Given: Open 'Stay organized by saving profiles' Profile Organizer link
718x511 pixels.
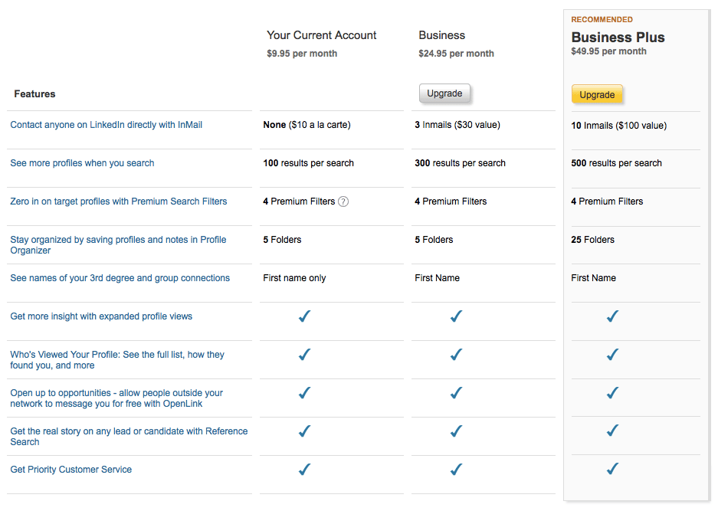Looking at the screenshot, I should (118, 245).
